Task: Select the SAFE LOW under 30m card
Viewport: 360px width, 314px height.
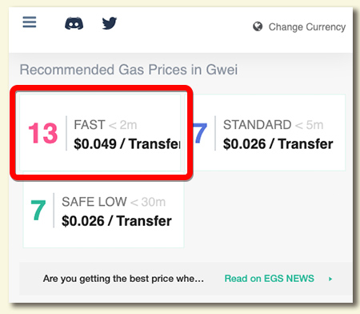Action: coord(103,211)
